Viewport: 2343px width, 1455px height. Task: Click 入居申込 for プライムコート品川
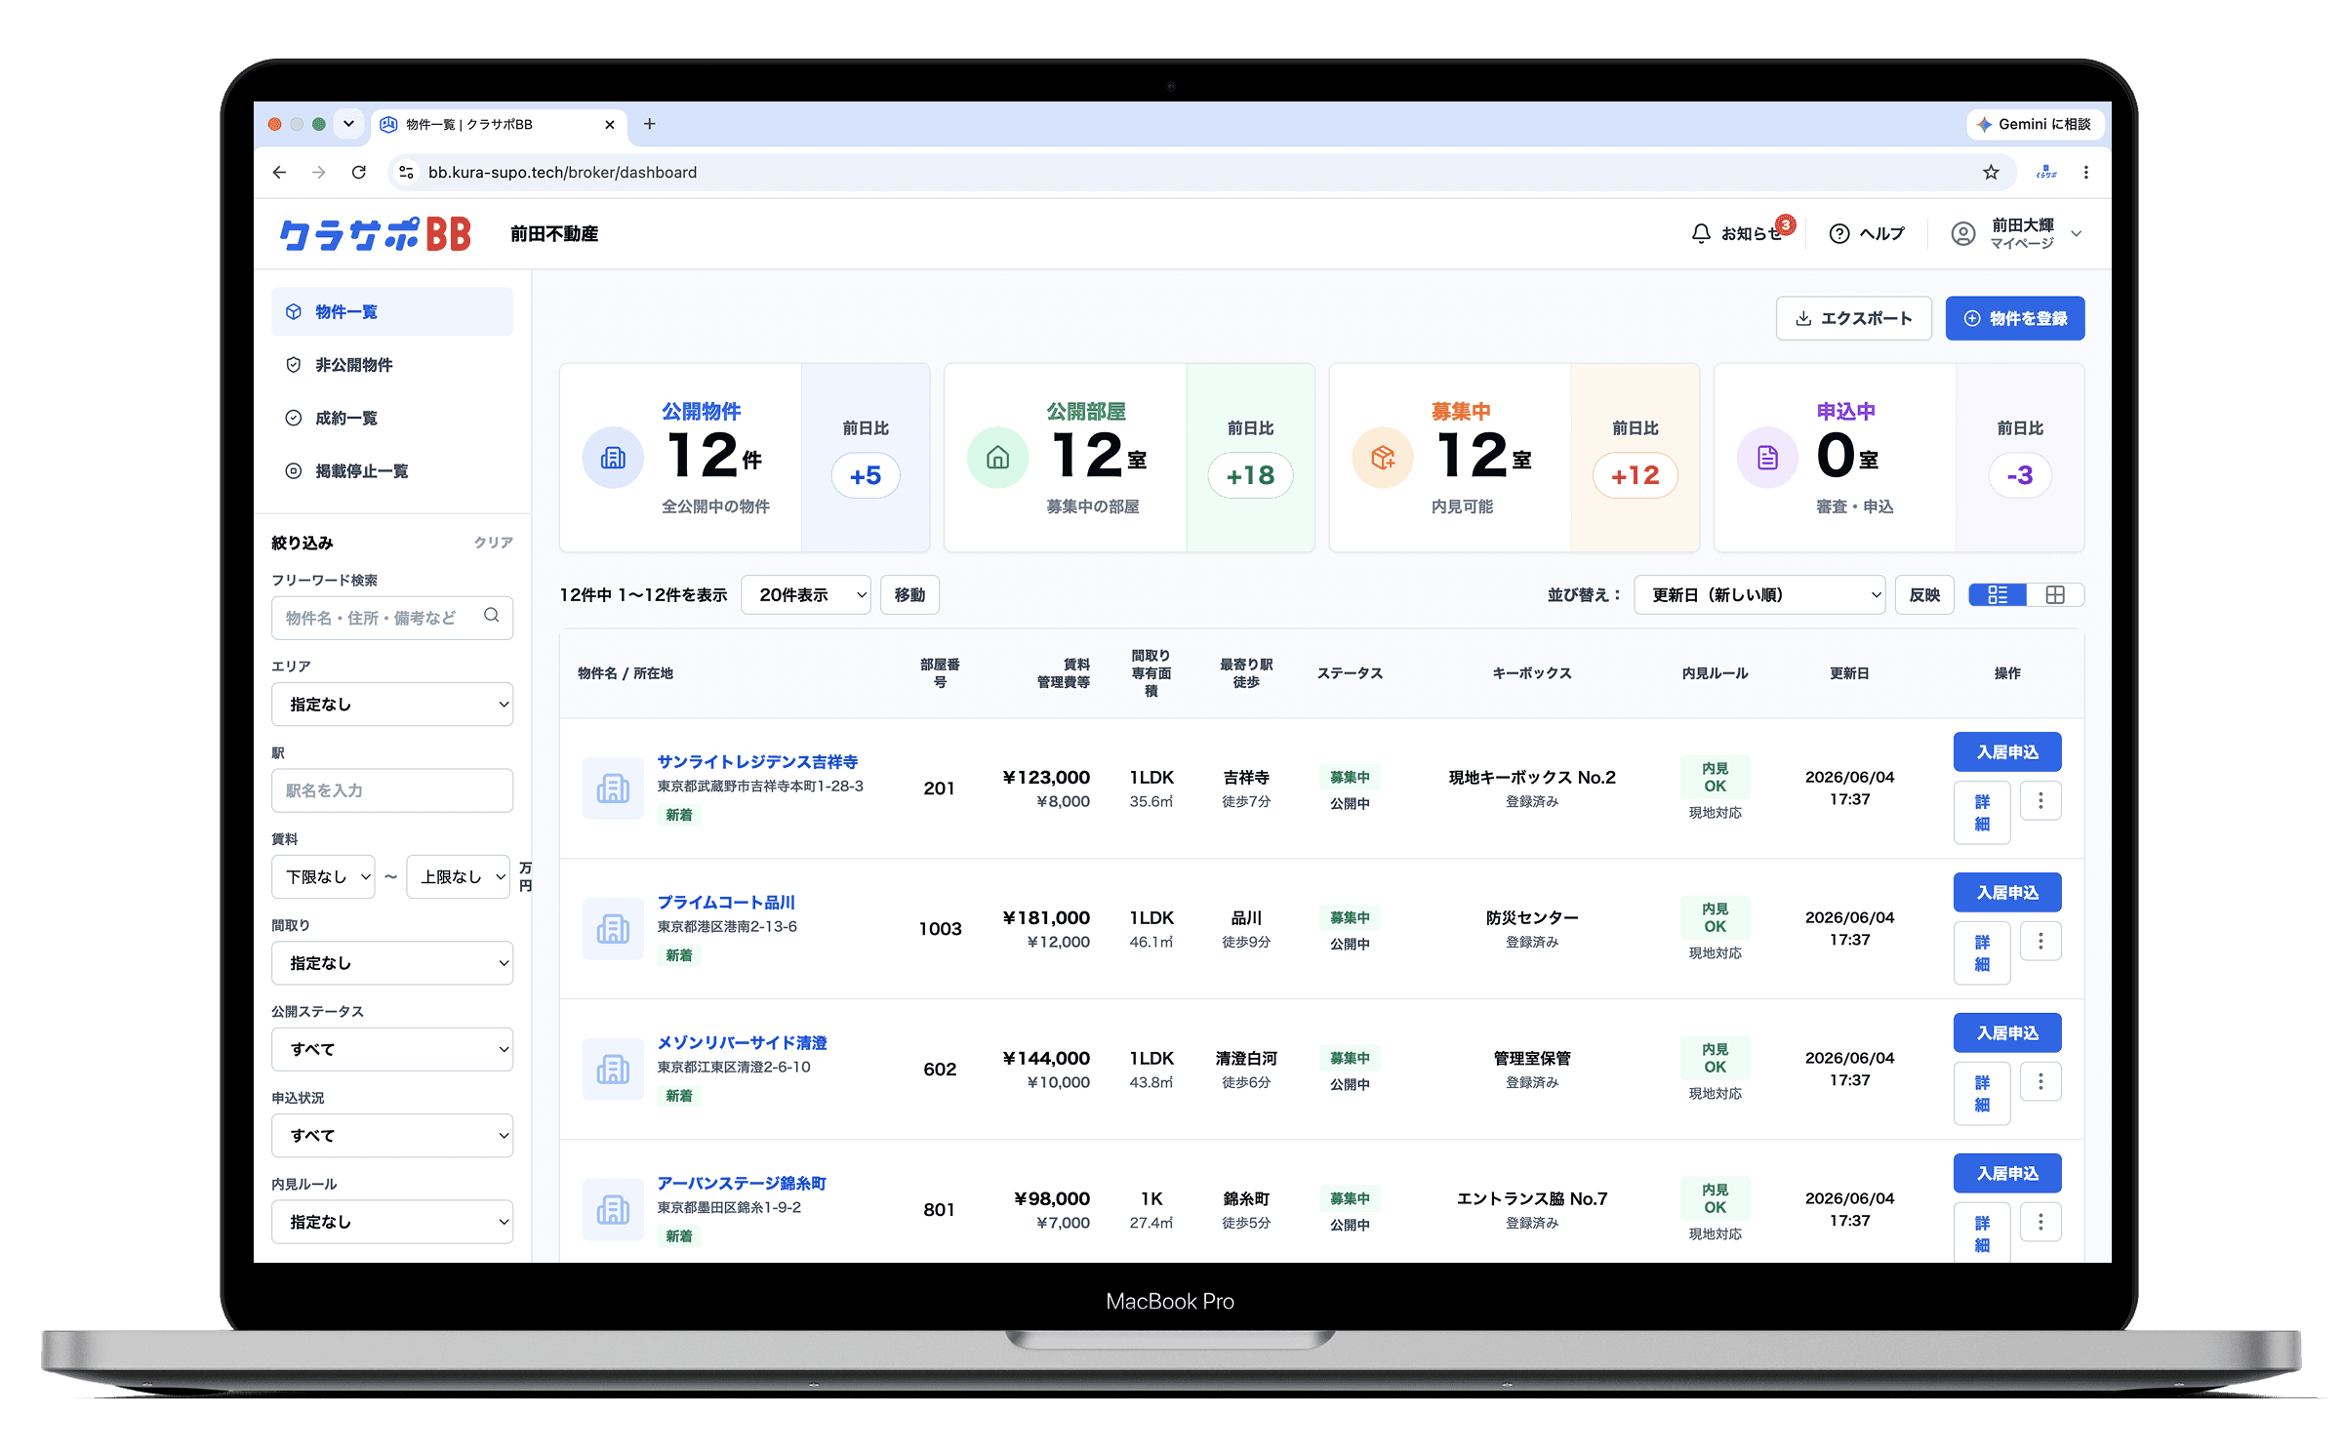click(2007, 893)
